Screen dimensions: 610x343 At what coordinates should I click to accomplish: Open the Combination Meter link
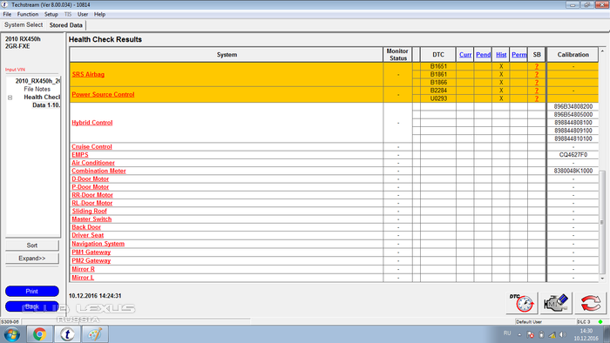pos(98,171)
